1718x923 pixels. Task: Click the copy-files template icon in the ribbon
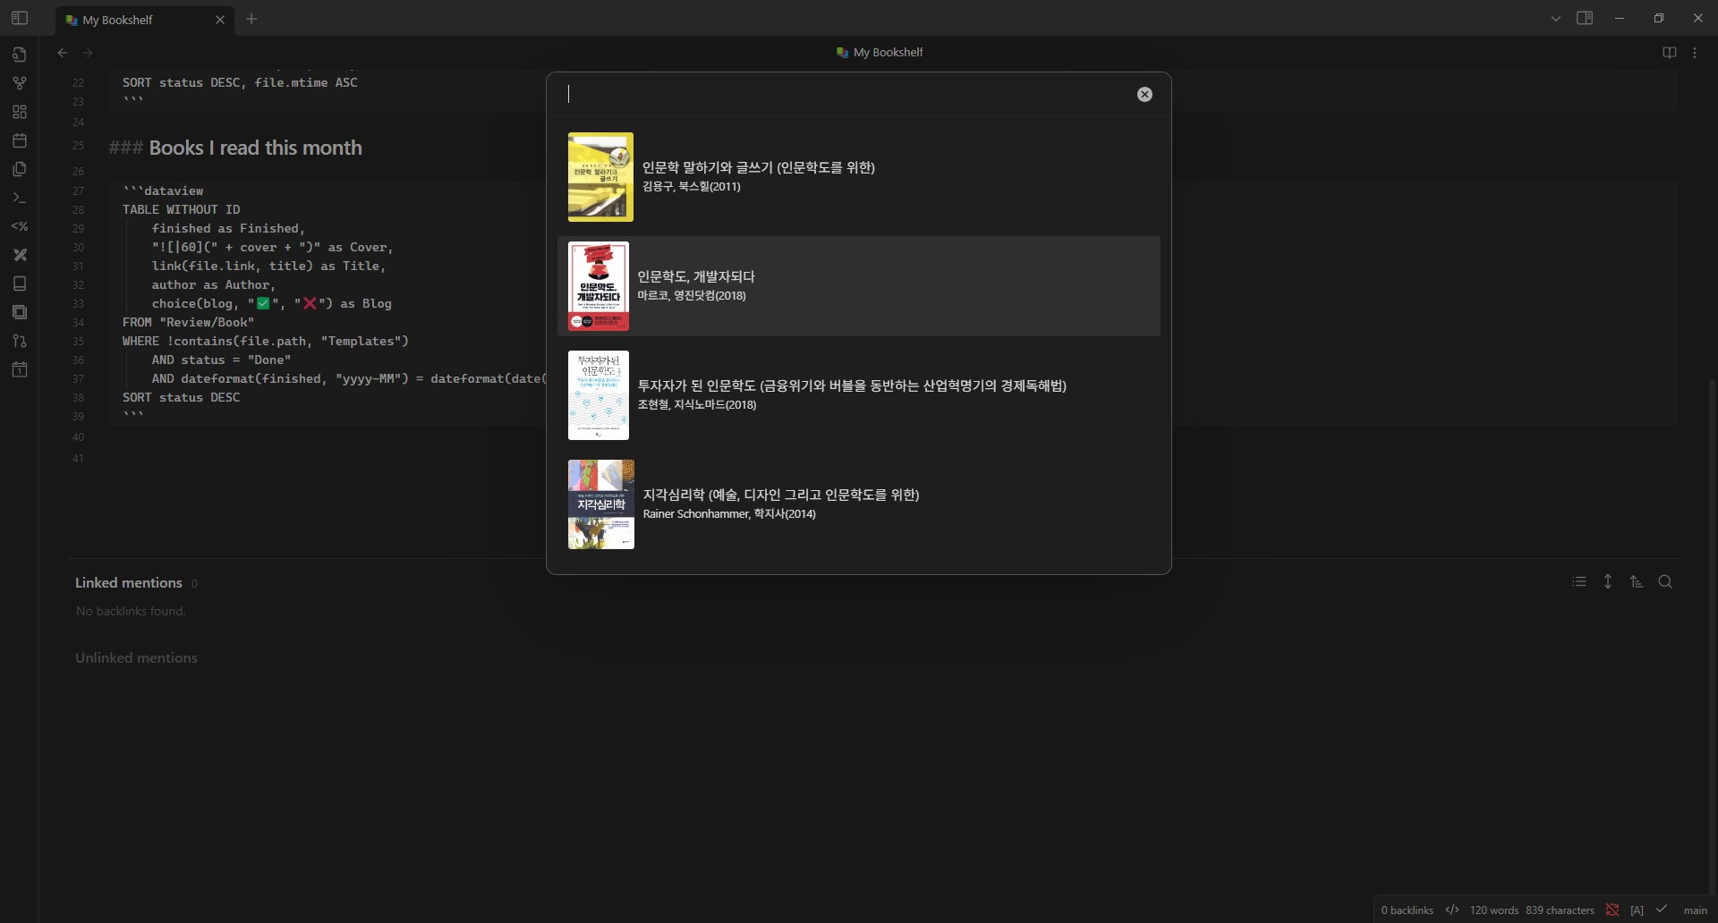click(20, 169)
